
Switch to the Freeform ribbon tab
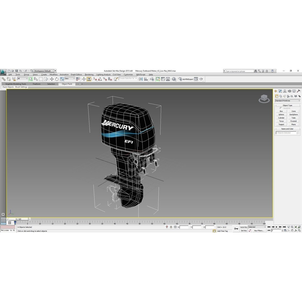[37, 84]
